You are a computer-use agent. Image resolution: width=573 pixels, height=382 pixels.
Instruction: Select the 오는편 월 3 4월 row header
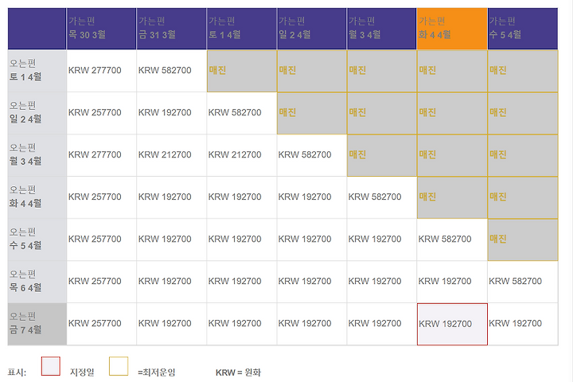coord(37,155)
